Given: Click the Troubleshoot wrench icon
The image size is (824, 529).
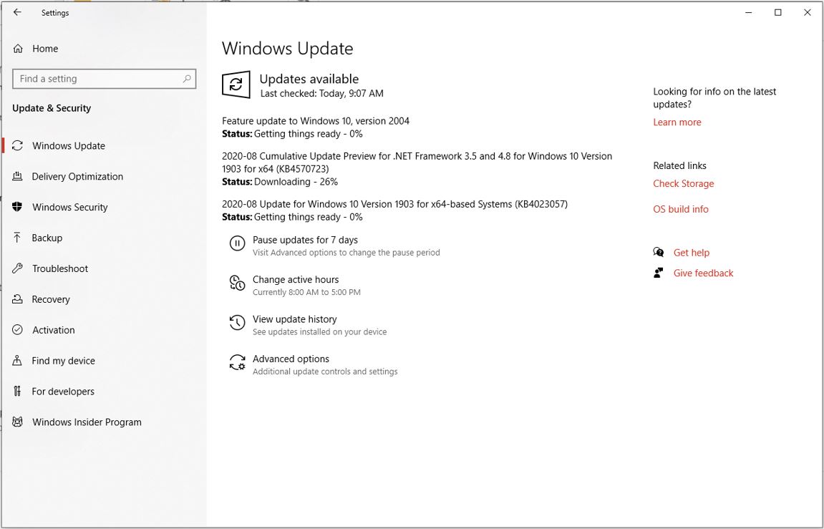Looking at the screenshot, I should [x=17, y=268].
